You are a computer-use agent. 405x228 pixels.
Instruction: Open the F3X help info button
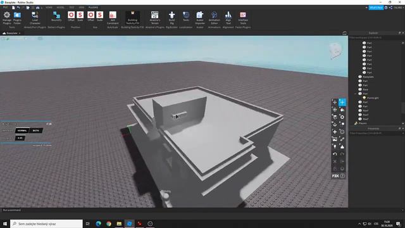pyautogui.click(x=342, y=176)
